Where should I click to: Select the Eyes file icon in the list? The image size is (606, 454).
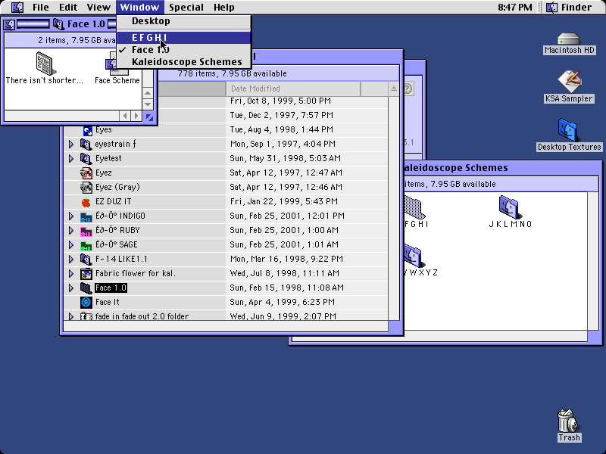pos(86,130)
